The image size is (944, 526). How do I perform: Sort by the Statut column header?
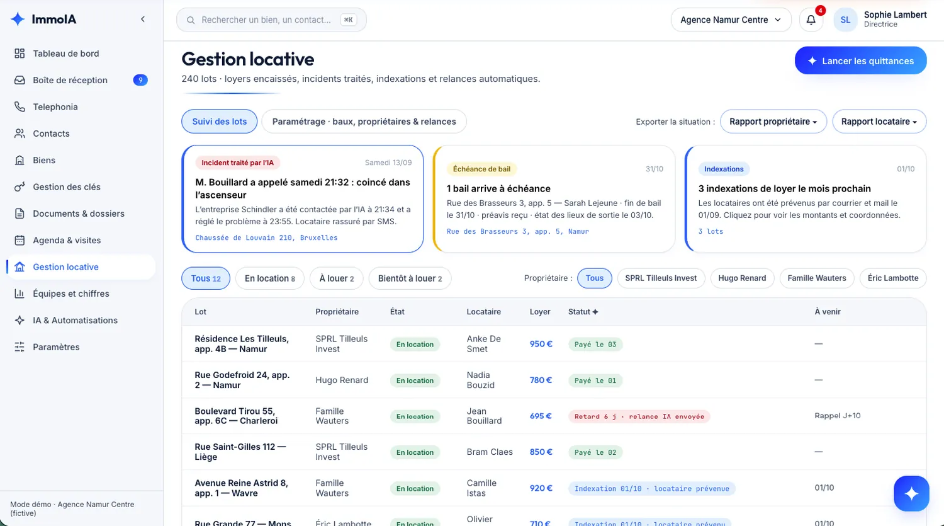coord(583,312)
